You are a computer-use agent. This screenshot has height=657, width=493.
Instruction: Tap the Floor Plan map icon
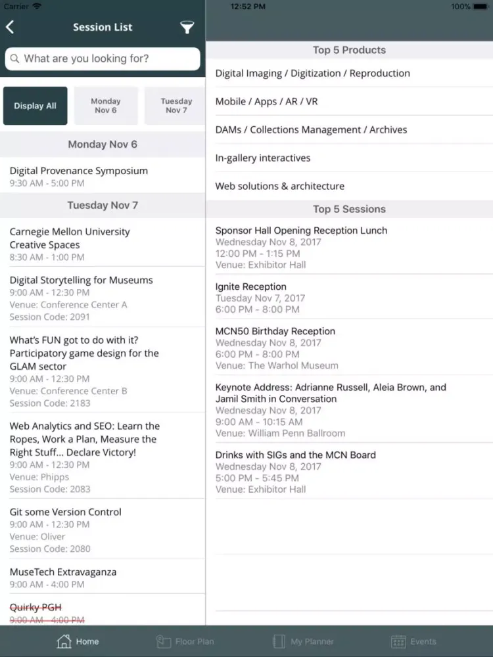coord(164,641)
